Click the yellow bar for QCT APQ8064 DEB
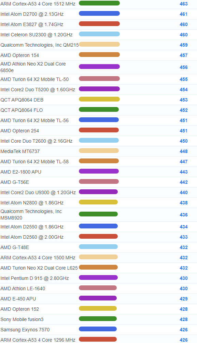The image size is (197, 343). (x=99, y=99)
